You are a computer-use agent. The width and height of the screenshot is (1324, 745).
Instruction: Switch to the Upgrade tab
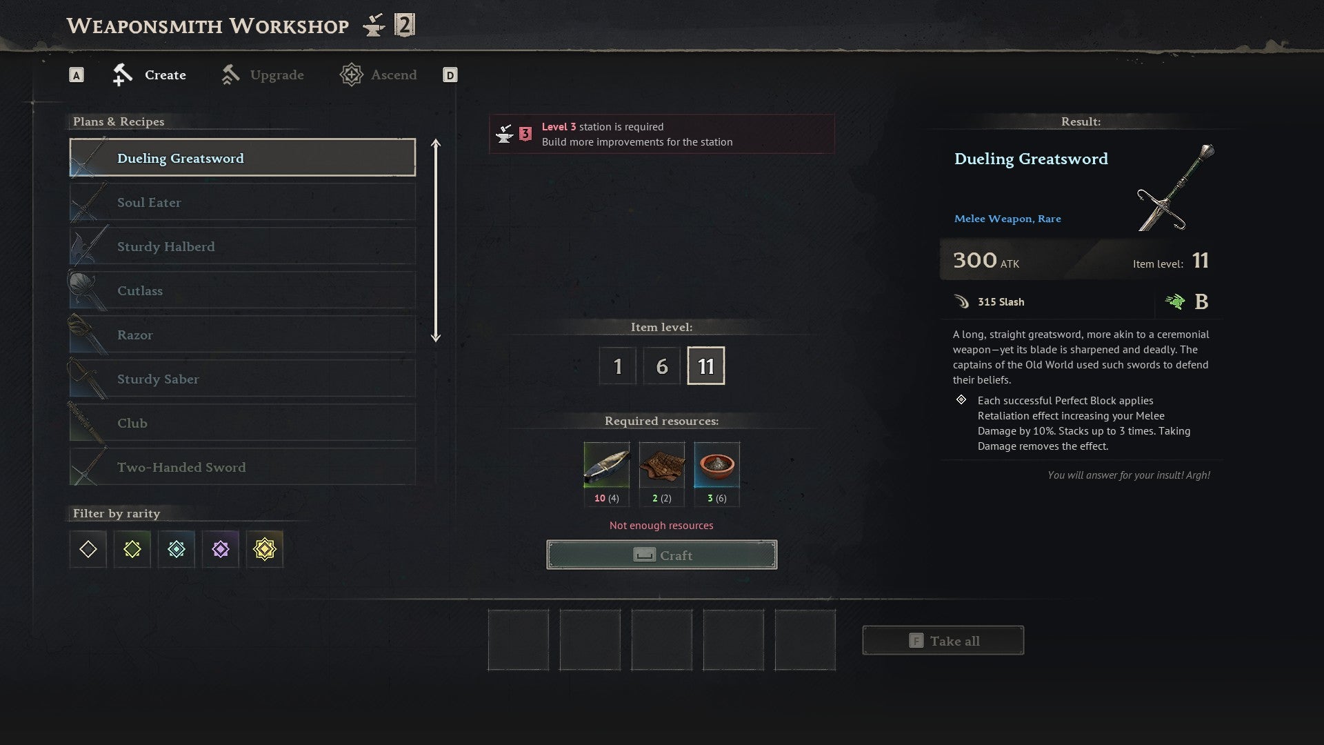[x=262, y=74]
